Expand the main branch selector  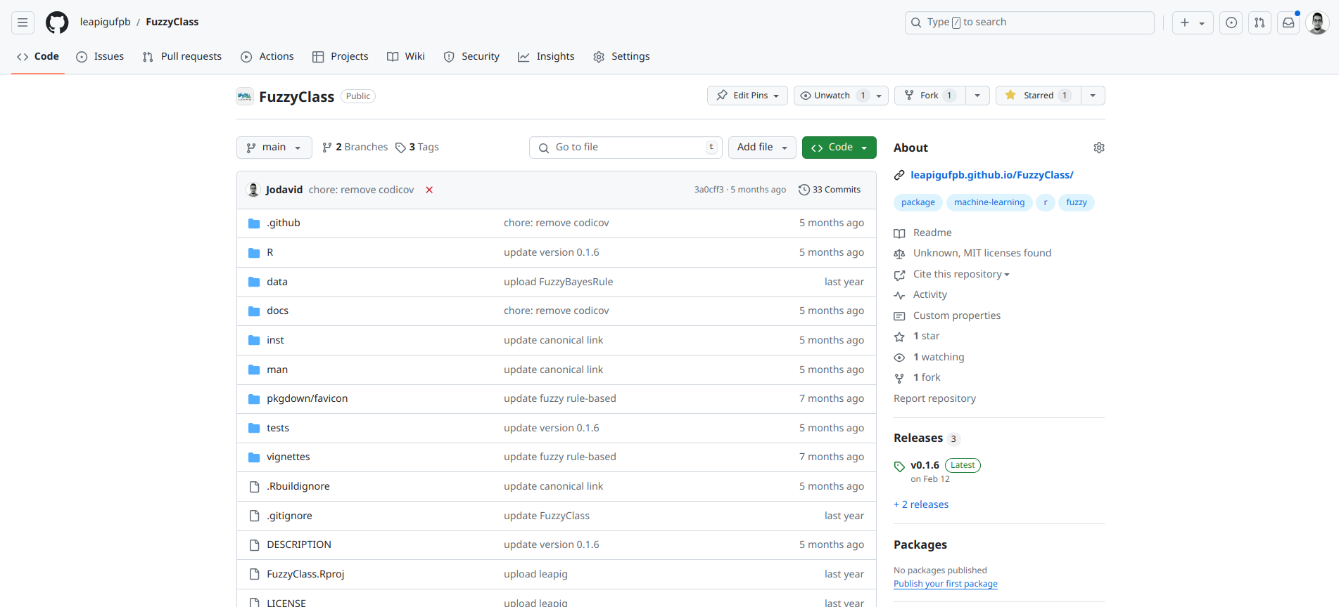274,148
